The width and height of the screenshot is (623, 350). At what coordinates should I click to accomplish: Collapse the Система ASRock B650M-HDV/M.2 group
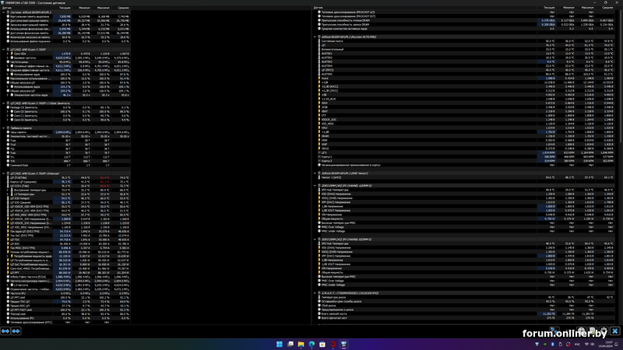pyautogui.click(x=4, y=12)
